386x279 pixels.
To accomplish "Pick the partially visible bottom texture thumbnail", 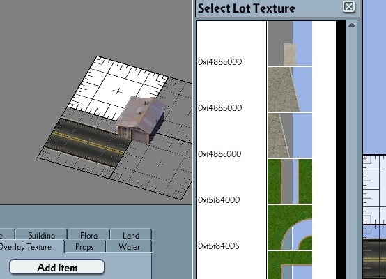I will (x=290, y=265).
